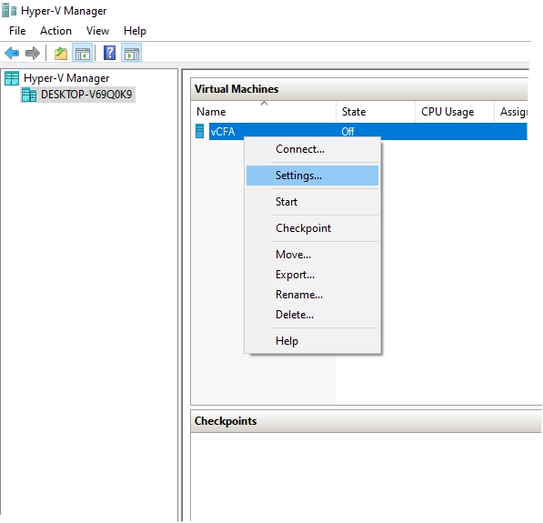Toggle the Show/Hide Console Tree icon

[x=83, y=54]
